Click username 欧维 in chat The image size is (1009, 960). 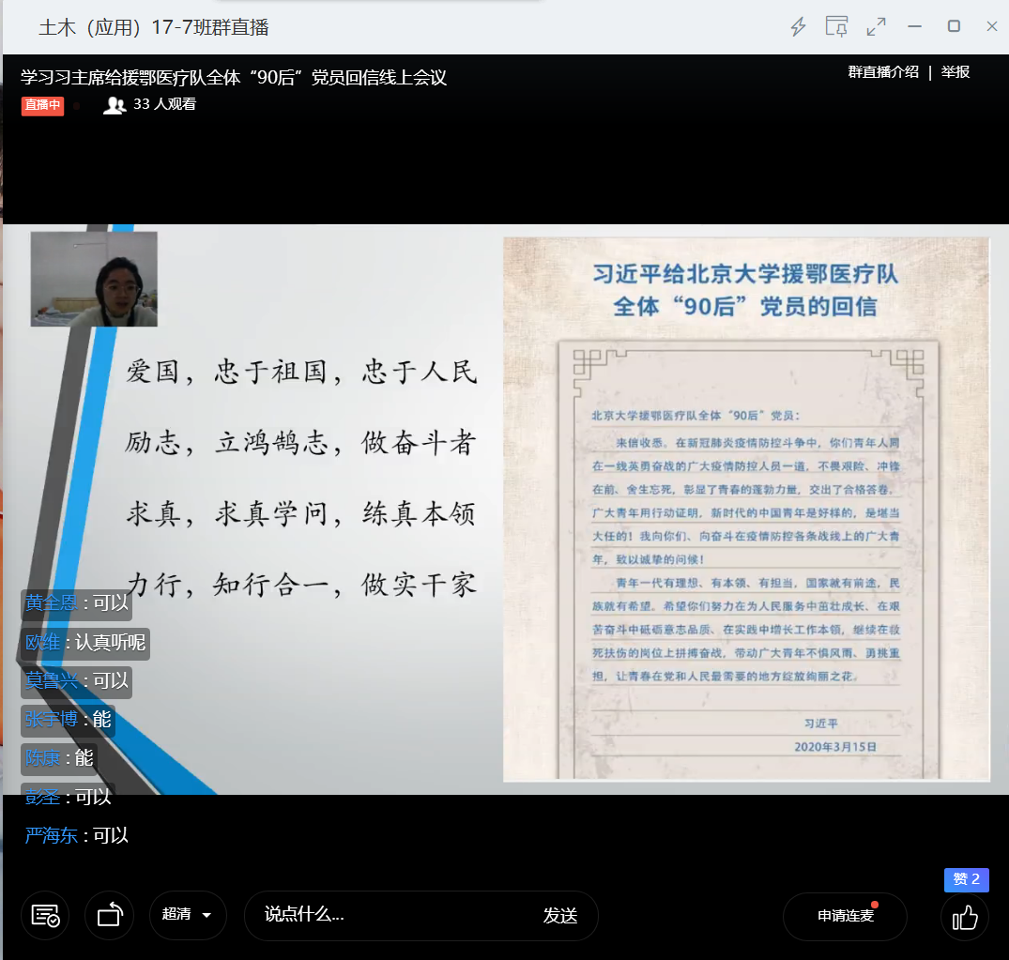coord(42,643)
